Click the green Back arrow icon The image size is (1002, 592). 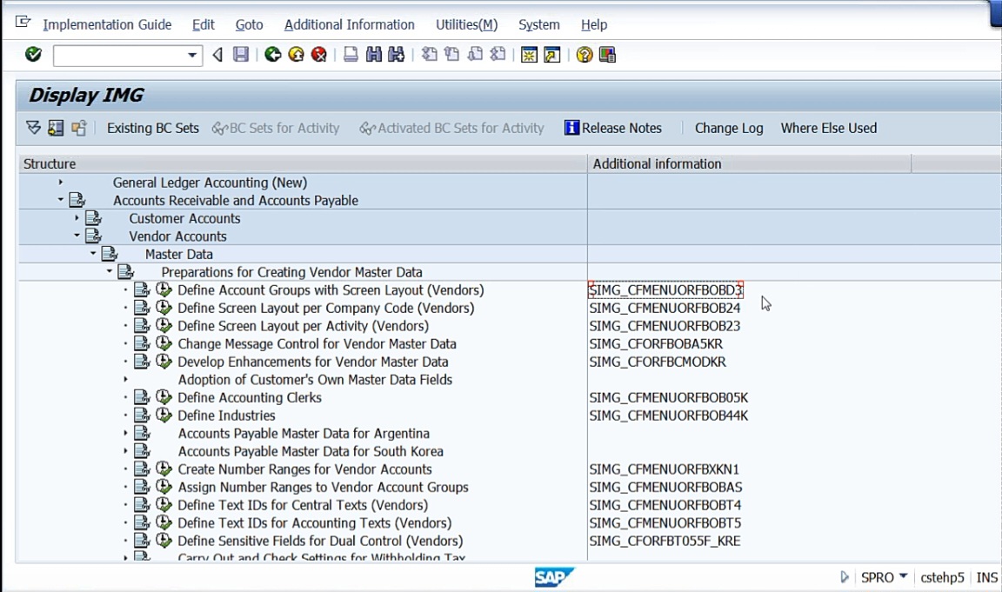click(x=273, y=55)
